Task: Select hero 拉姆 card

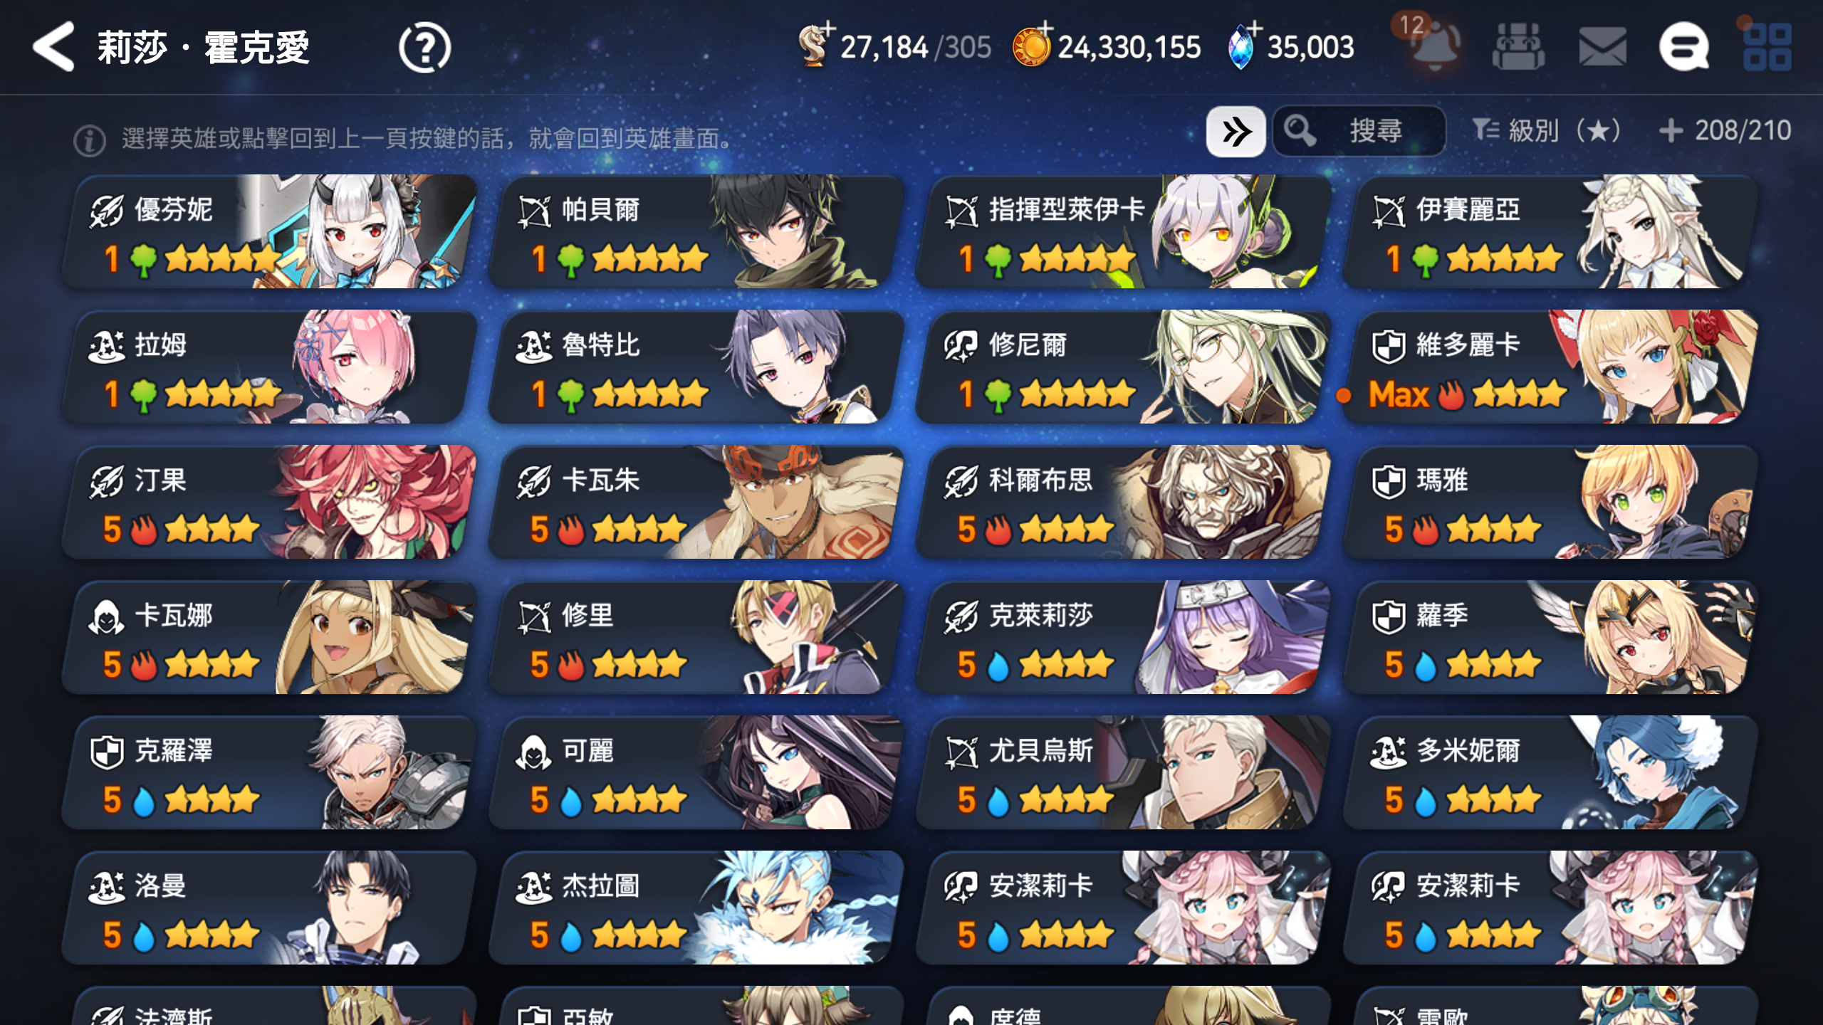Action: [269, 367]
